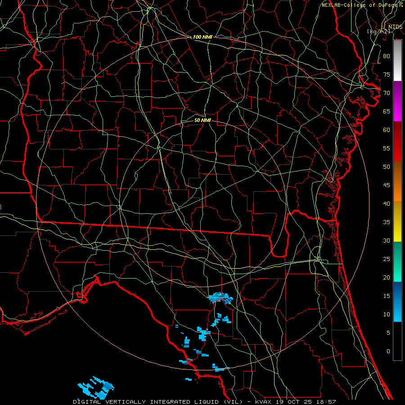Click the NIDS label above the legend
This screenshot has height=405, width=405.
point(396,27)
